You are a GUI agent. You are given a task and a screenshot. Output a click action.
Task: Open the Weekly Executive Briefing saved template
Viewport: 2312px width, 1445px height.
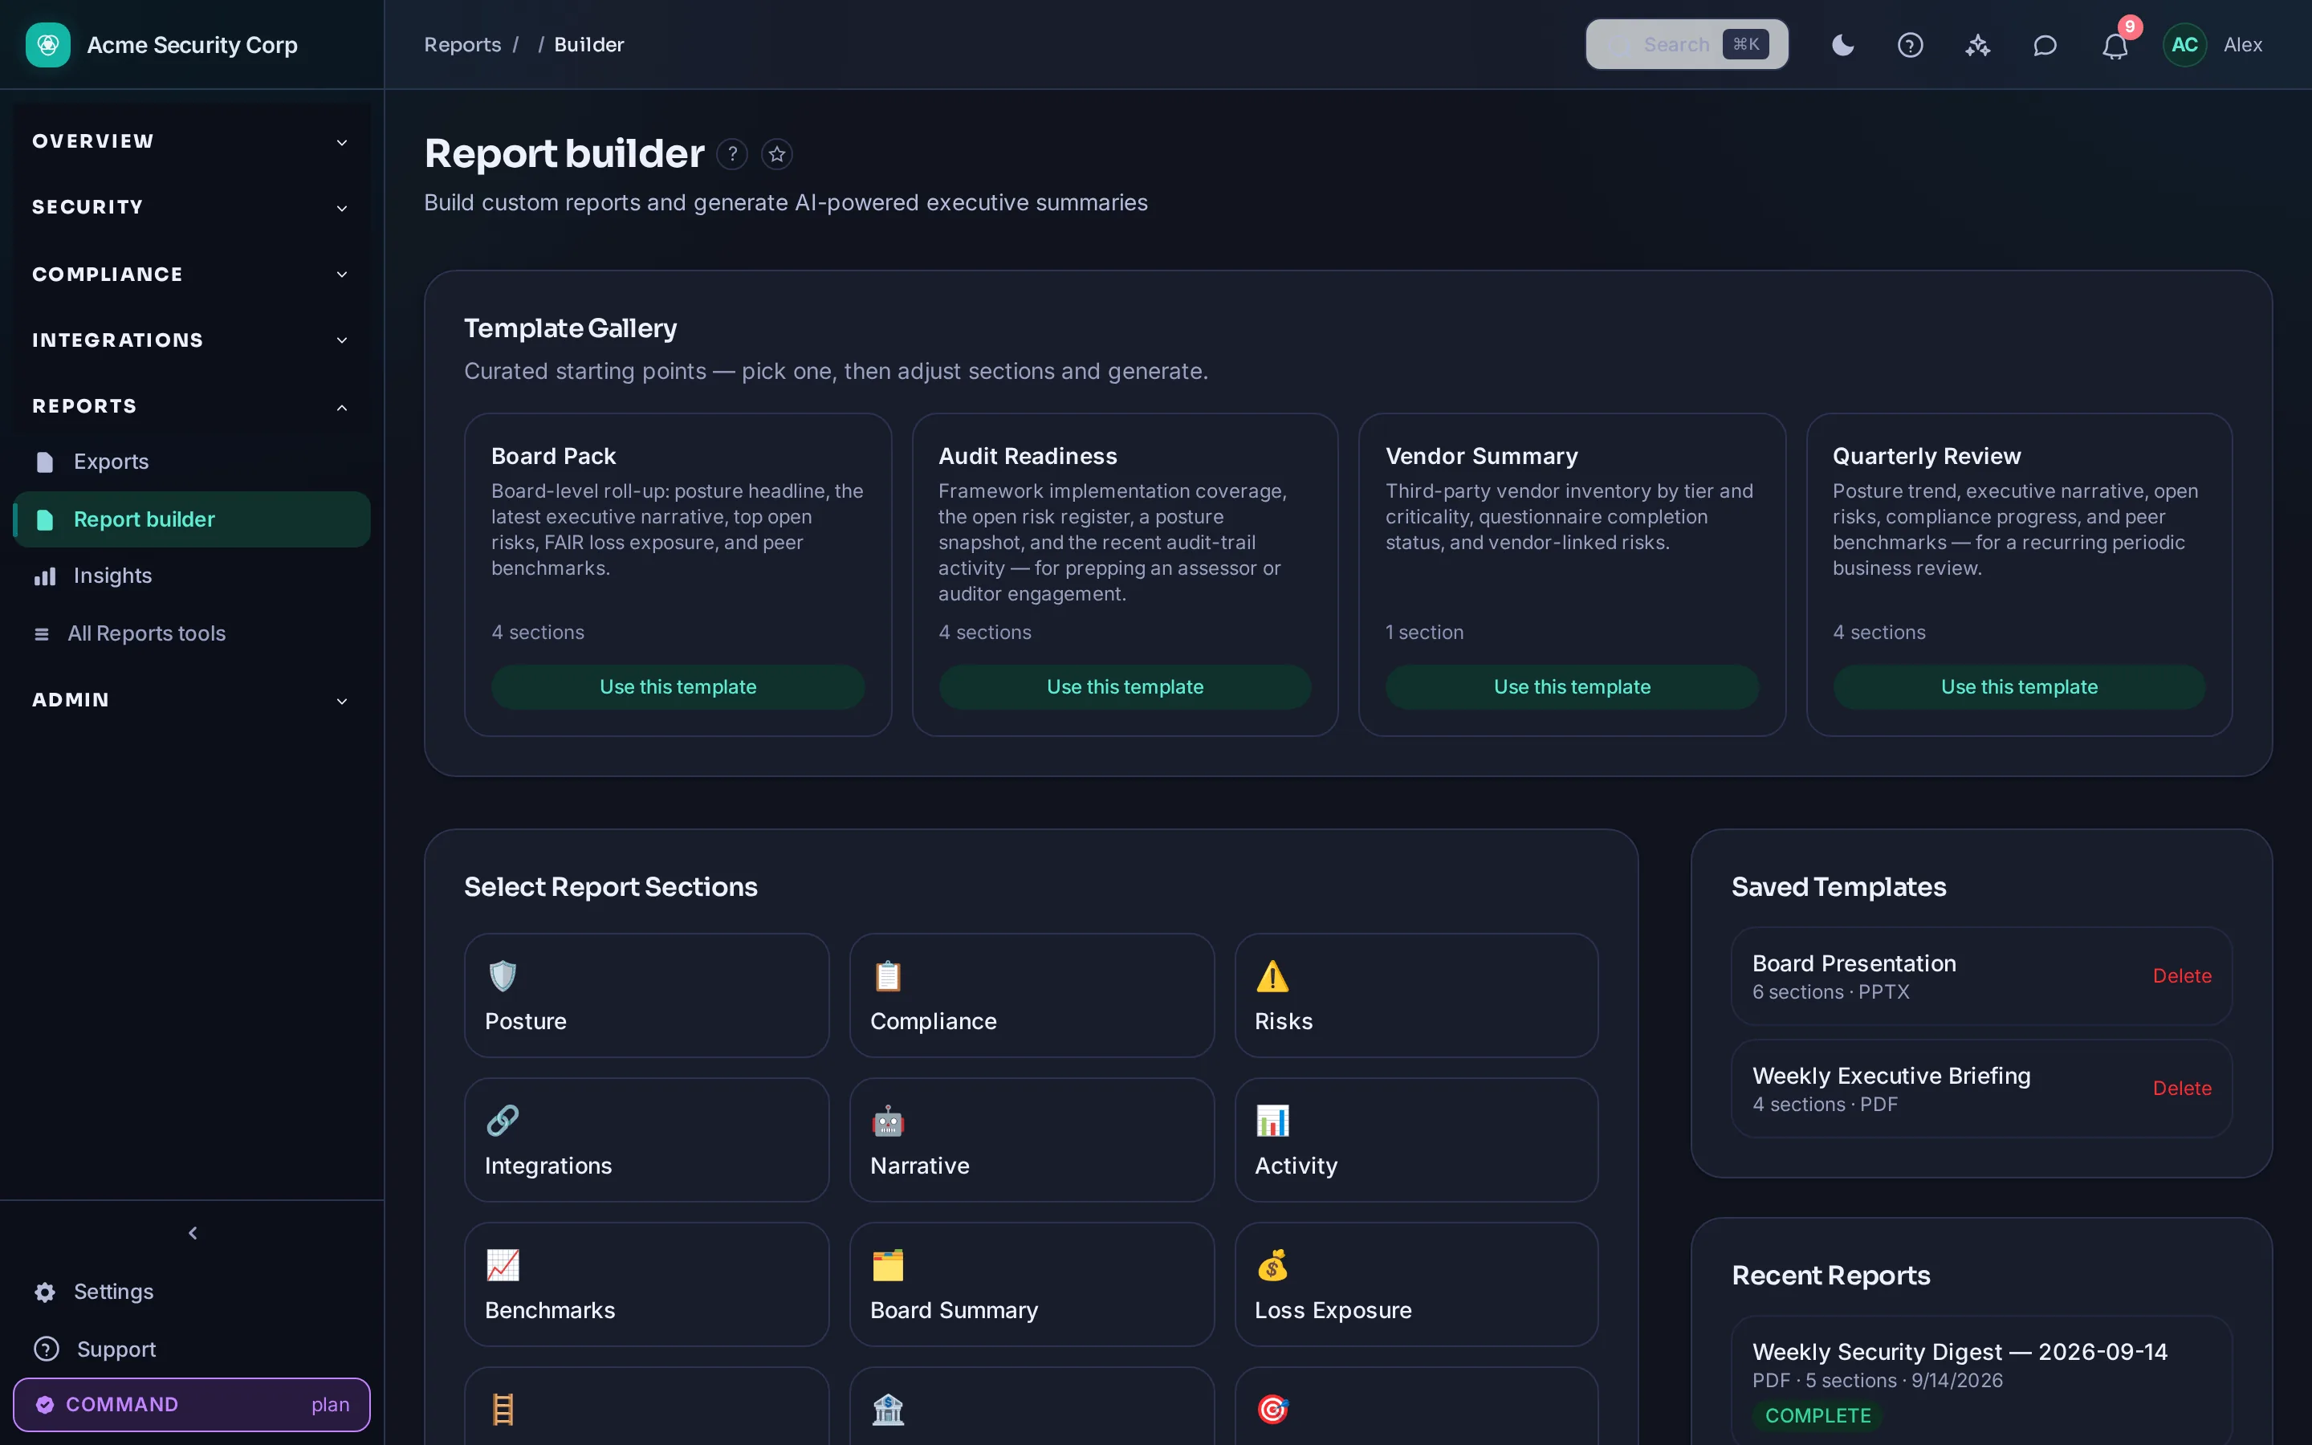[1981, 1089]
